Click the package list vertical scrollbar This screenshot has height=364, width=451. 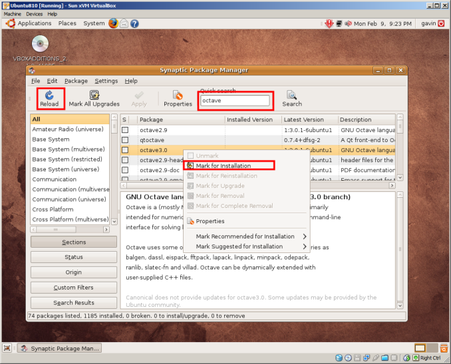pos(400,147)
